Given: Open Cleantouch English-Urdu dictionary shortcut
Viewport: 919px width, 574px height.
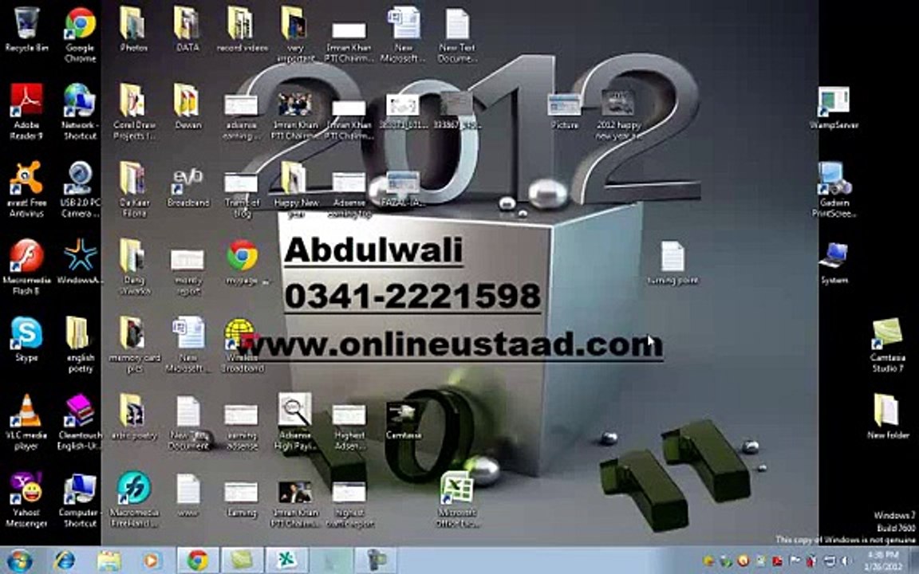Looking at the screenshot, I should [x=81, y=421].
